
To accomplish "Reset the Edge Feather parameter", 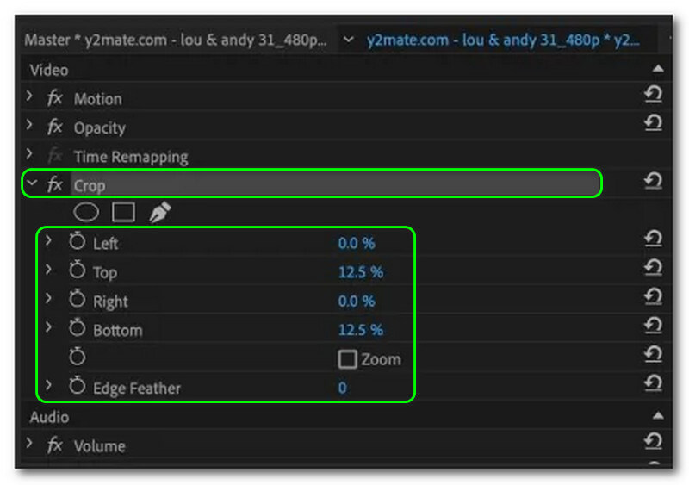I will click(x=653, y=384).
